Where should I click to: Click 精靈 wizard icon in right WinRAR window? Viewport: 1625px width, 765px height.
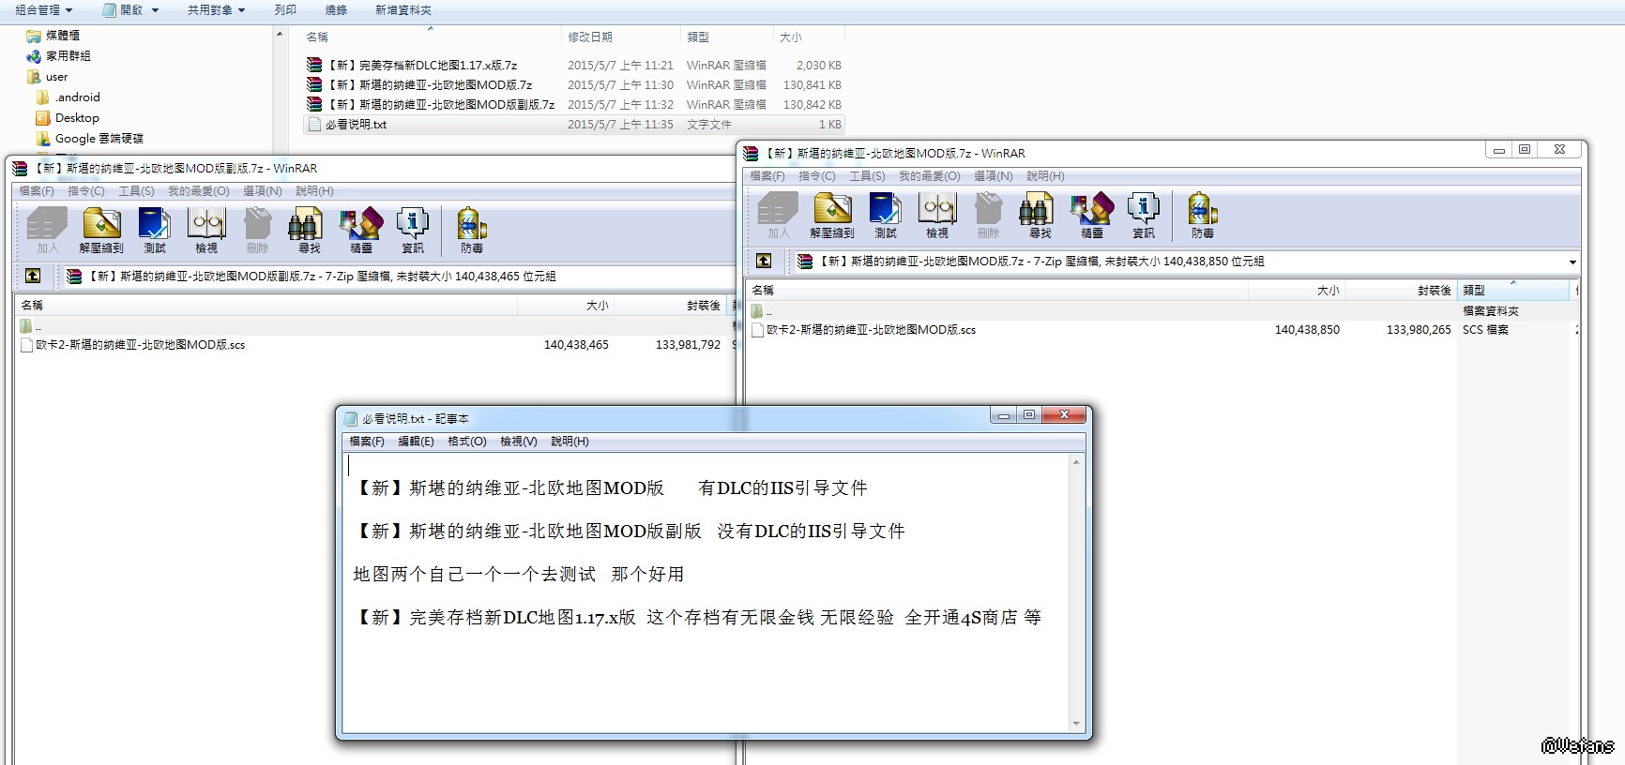(x=1092, y=216)
